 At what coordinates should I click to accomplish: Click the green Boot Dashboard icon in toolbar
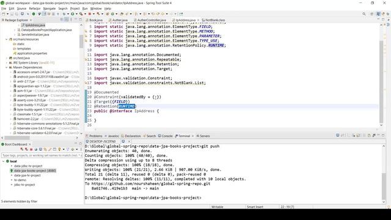point(34,14)
